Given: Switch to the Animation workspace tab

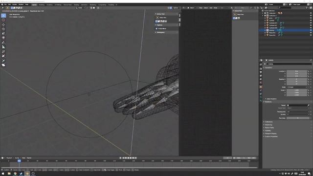Looking at the screenshot, I should click(84, 4).
